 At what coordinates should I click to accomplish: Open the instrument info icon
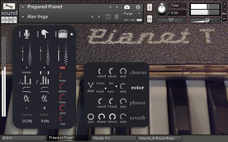tap(138, 7)
